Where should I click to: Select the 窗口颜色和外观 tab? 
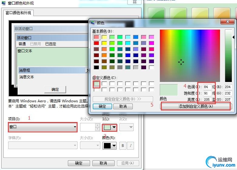point(18,13)
